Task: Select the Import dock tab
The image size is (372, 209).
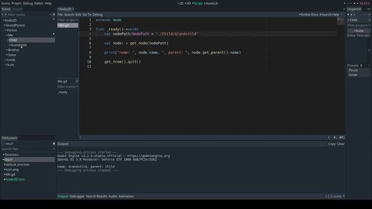Action: click(x=17, y=9)
